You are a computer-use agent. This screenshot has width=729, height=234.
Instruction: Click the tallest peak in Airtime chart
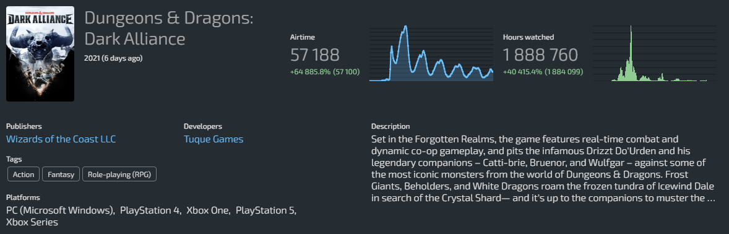(x=405, y=28)
